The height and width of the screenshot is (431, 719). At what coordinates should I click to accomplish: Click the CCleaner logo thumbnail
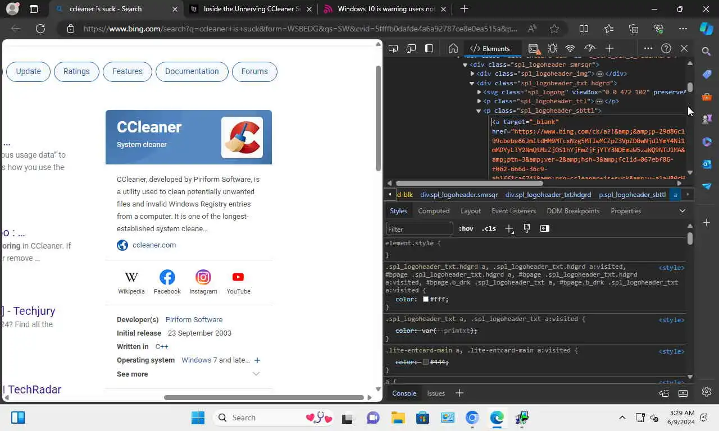coord(242,137)
